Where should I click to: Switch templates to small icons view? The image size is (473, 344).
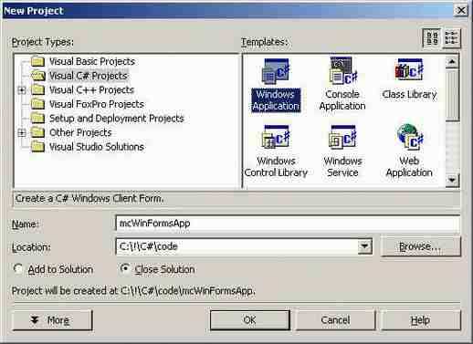[451, 38]
